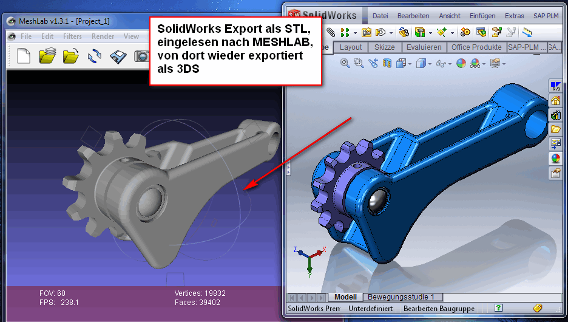Click the greyed Explode Line Sketch icon
This screenshot has width=568, height=322.
511,32
